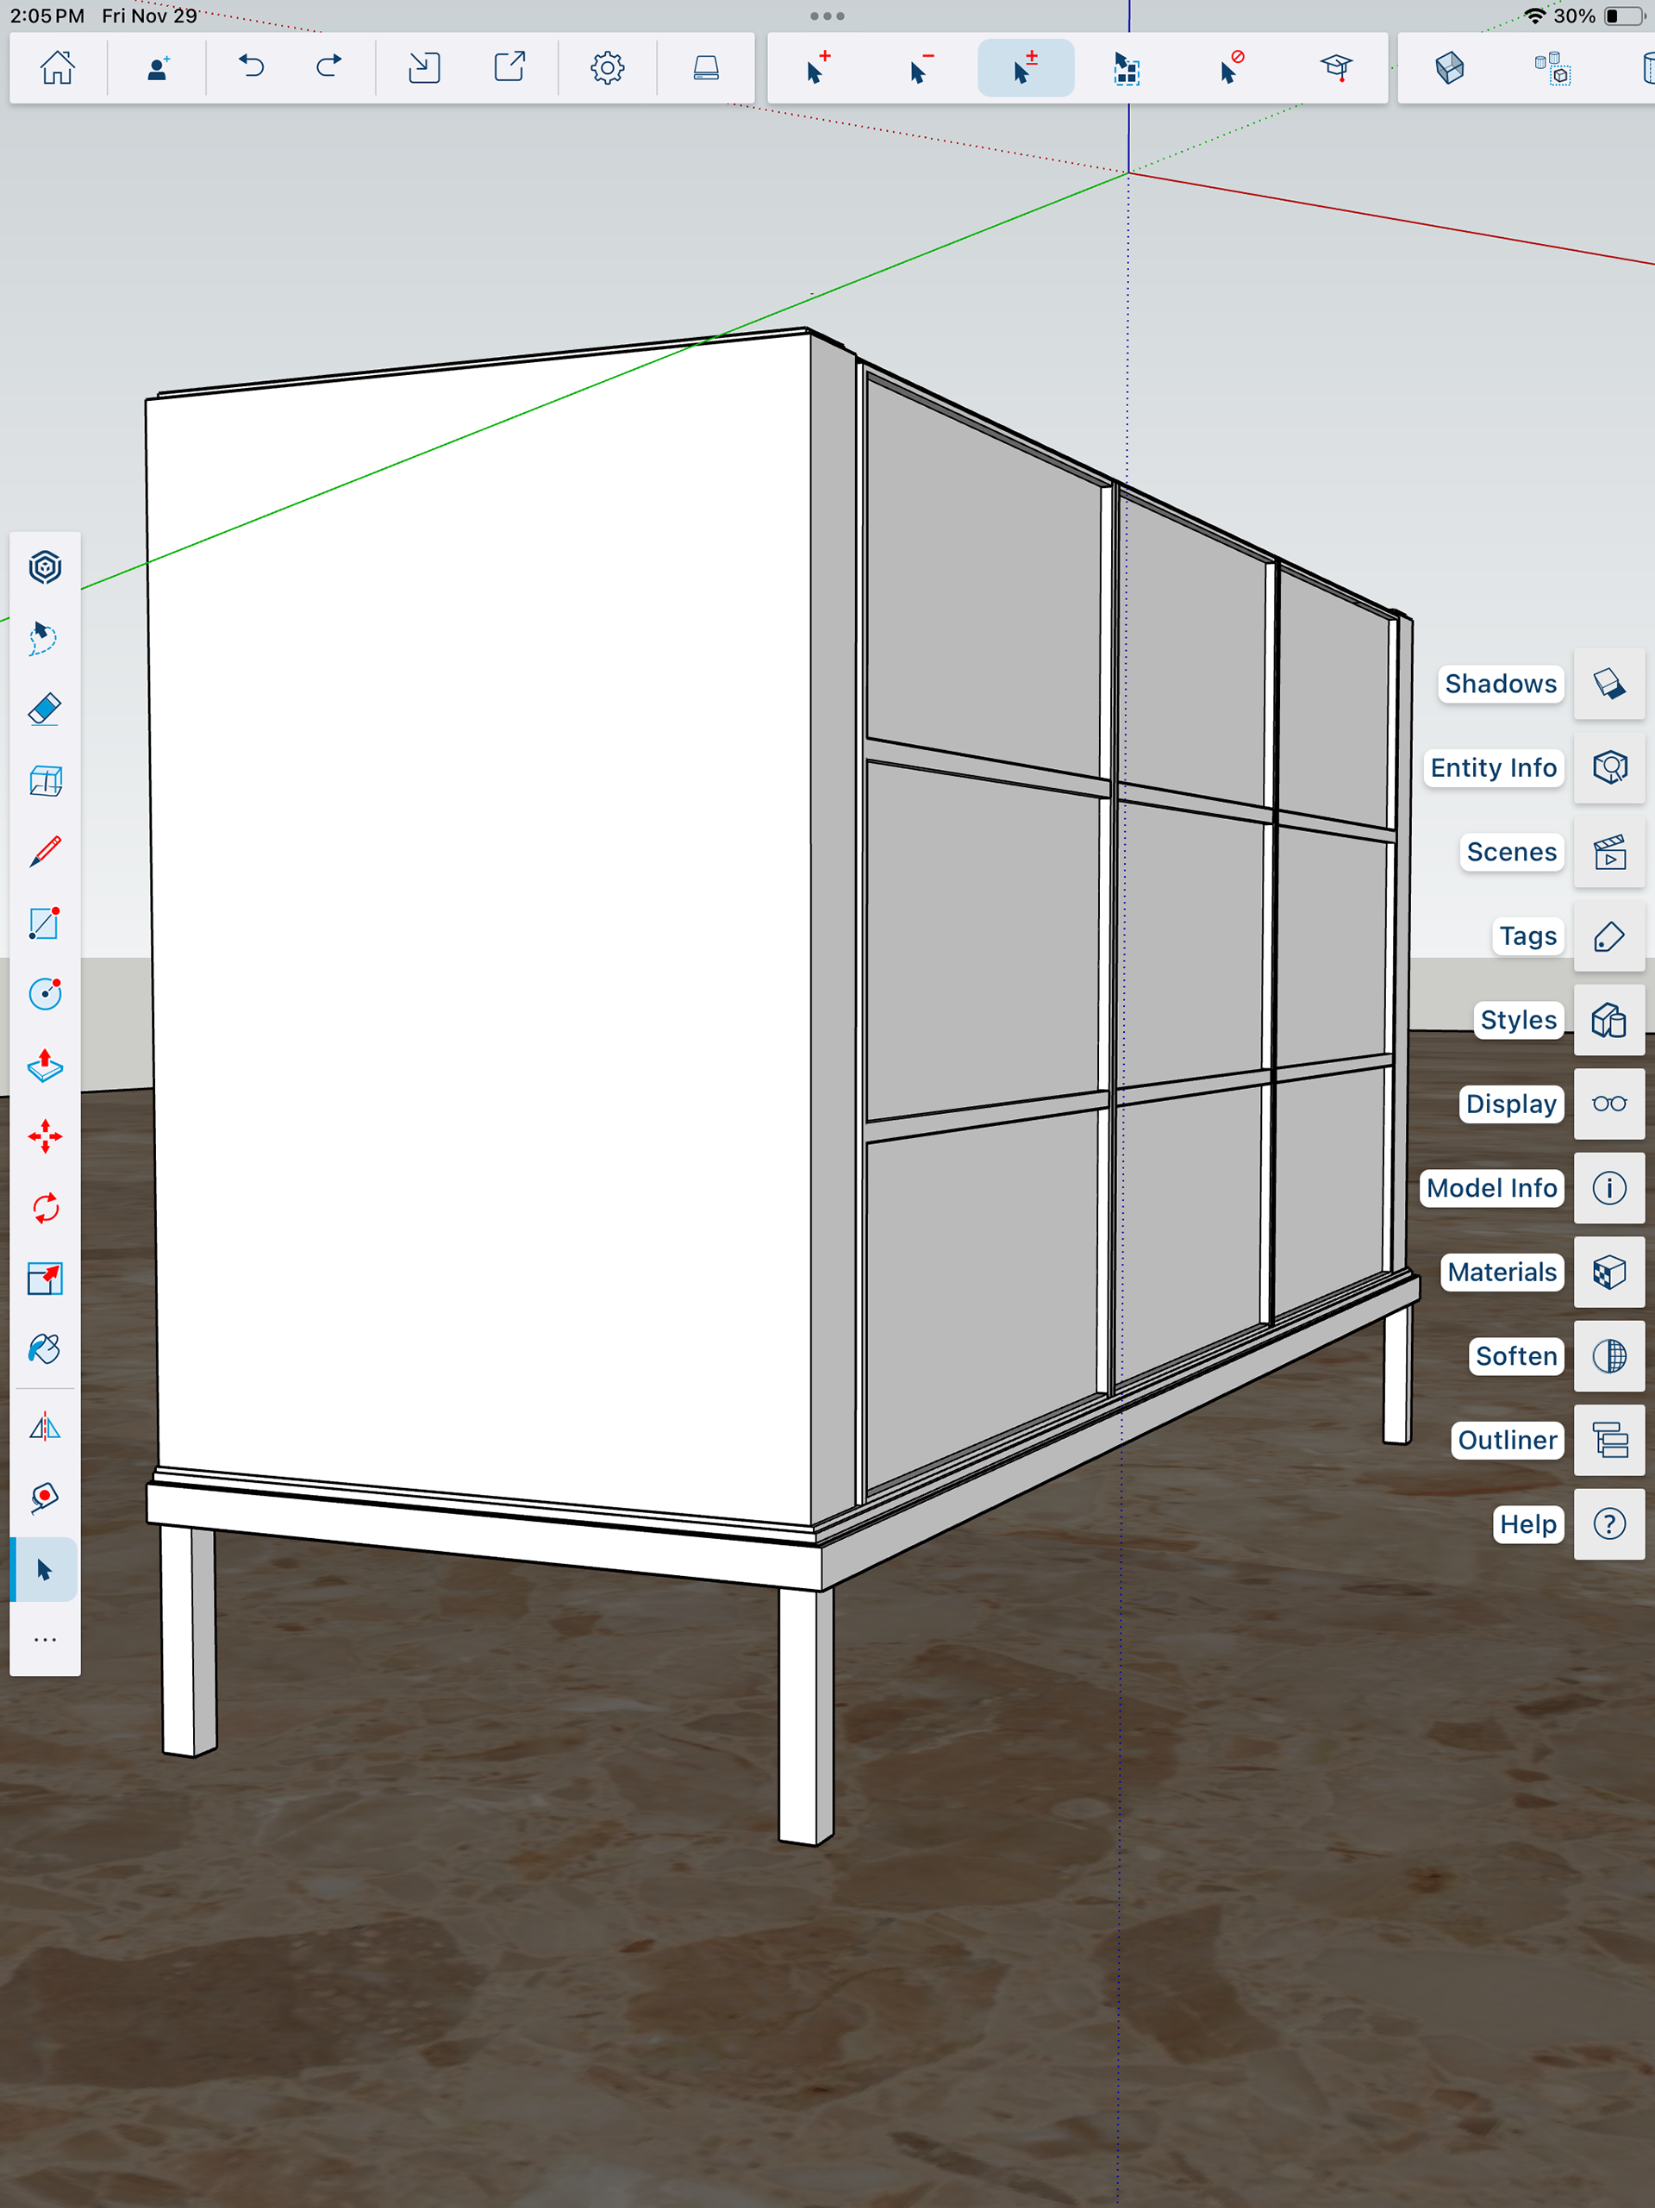This screenshot has width=1655, height=2208.
Task: Expand the top three-dot multitasking menu
Action: [827, 16]
